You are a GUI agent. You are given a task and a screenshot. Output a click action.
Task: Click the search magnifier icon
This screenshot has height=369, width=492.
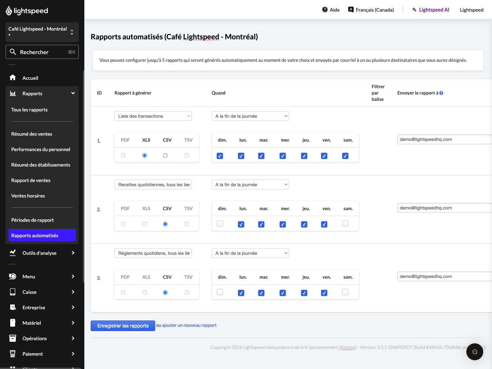13,52
